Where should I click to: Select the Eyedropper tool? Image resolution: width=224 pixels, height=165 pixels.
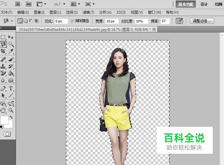click(11, 51)
